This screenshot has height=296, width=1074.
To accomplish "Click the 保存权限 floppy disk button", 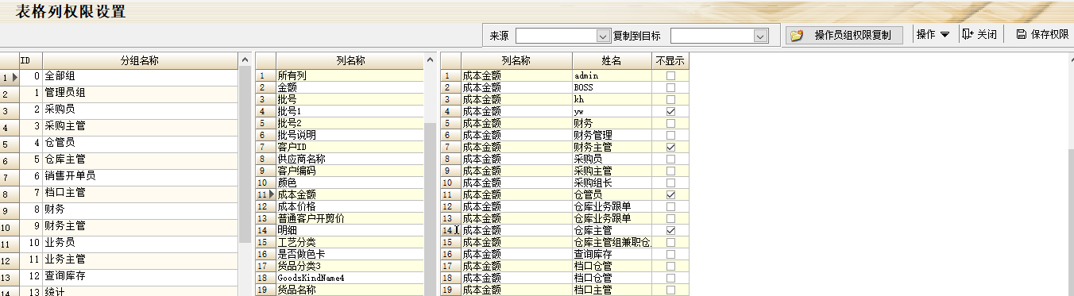I will pyautogui.click(x=1042, y=35).
